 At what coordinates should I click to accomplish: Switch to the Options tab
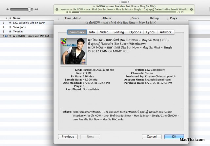click(135, 32)
